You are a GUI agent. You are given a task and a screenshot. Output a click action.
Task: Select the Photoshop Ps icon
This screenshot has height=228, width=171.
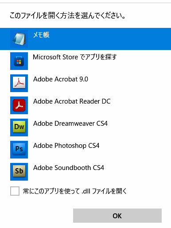coord(19,150)
